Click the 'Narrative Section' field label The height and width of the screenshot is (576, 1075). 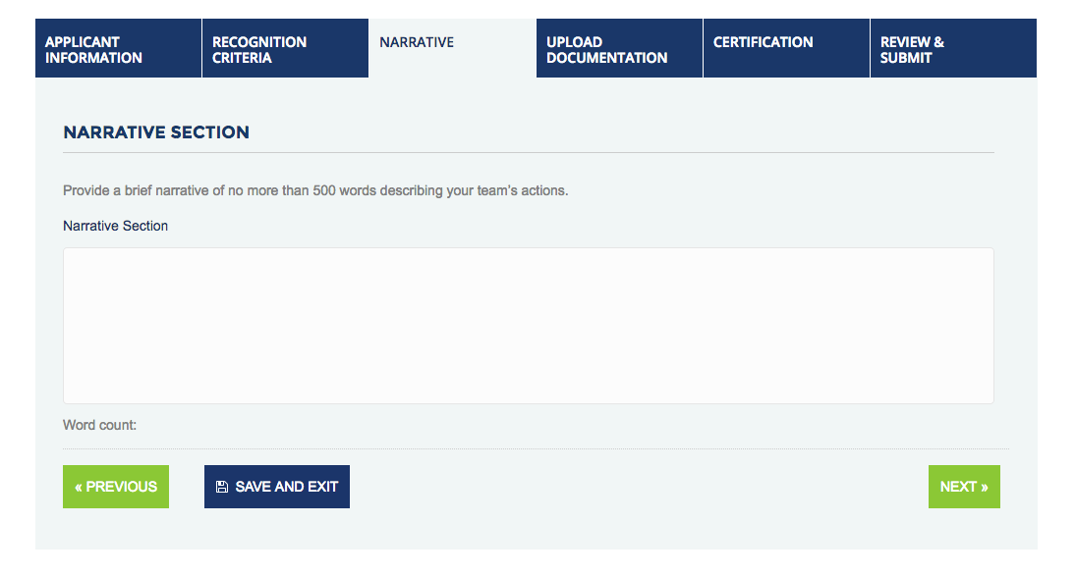(115, 226)
